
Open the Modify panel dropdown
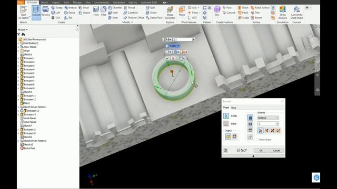(x=127, y=22)
